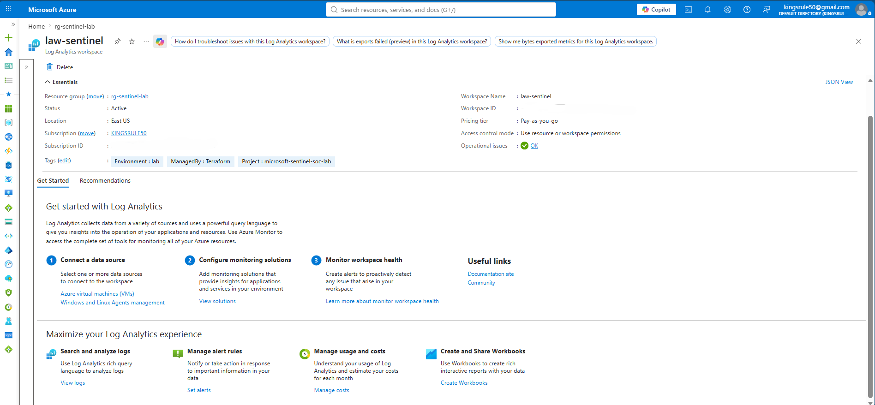The image size is (875, 405).
Task: Click View logs link
Action: click(73, 383)
